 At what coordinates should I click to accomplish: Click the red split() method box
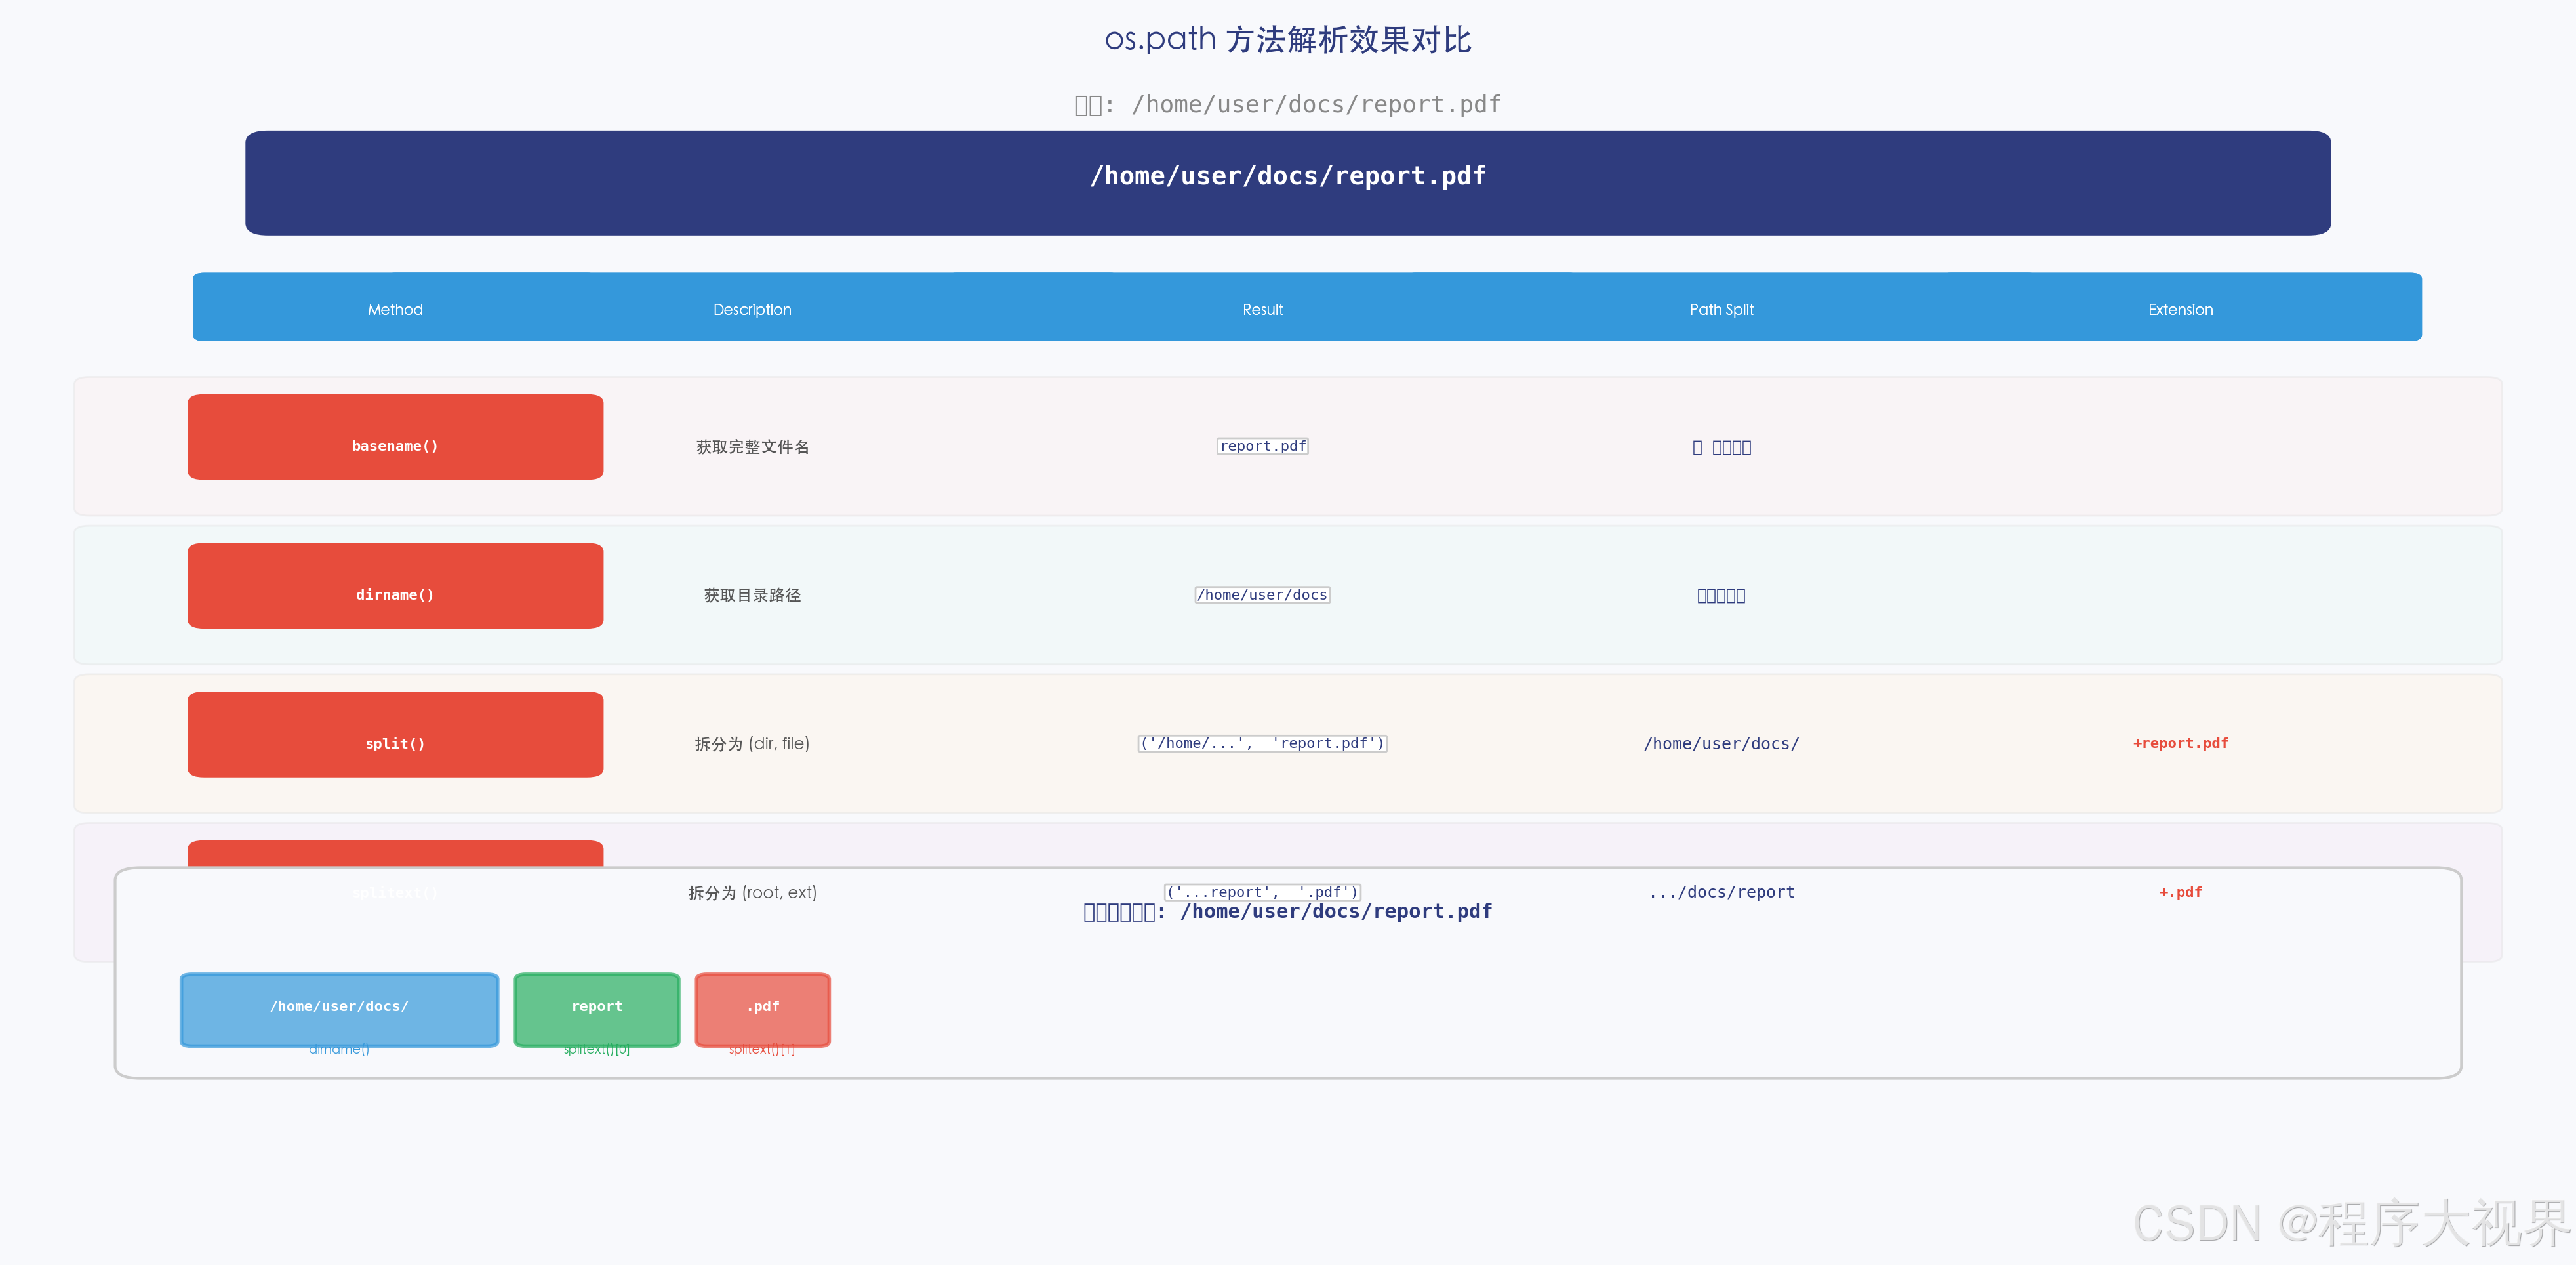395,734
